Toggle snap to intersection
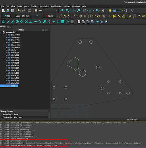Screen dimensions: 146x148 (26, 22)
